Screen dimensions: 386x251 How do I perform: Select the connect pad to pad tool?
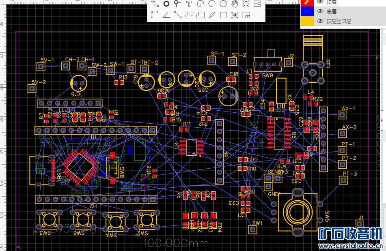(177, 15)
